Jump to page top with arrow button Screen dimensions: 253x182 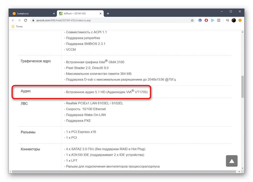click(232, 161)
